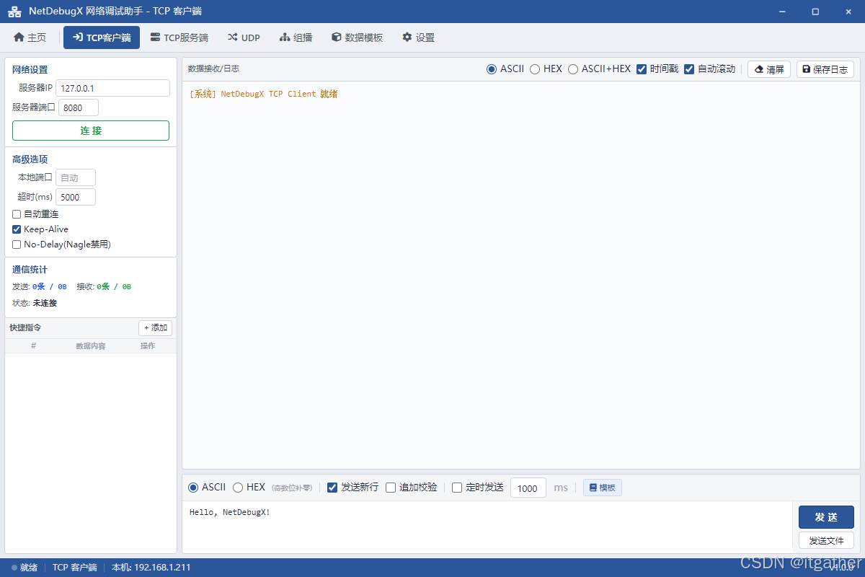Click the timed send interval field 1000
This screenshot has height=577, width=865.
(x=528, y=488)
